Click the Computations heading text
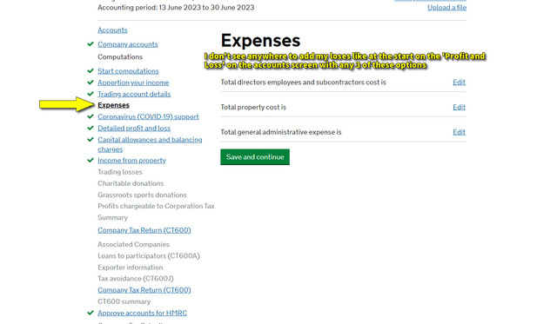Image resolution: width=557 pixels, height=324 pixels. pyautogui.click(x=120, y=56)
